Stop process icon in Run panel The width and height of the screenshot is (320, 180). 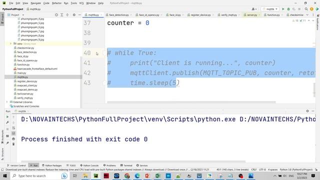[x=7, y=129]
